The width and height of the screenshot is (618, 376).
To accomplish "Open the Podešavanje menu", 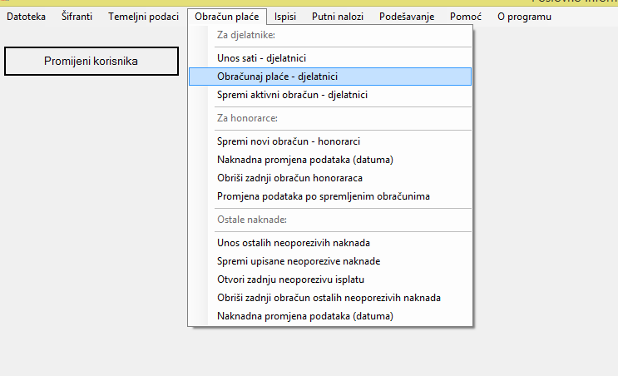I will (407, 16).
